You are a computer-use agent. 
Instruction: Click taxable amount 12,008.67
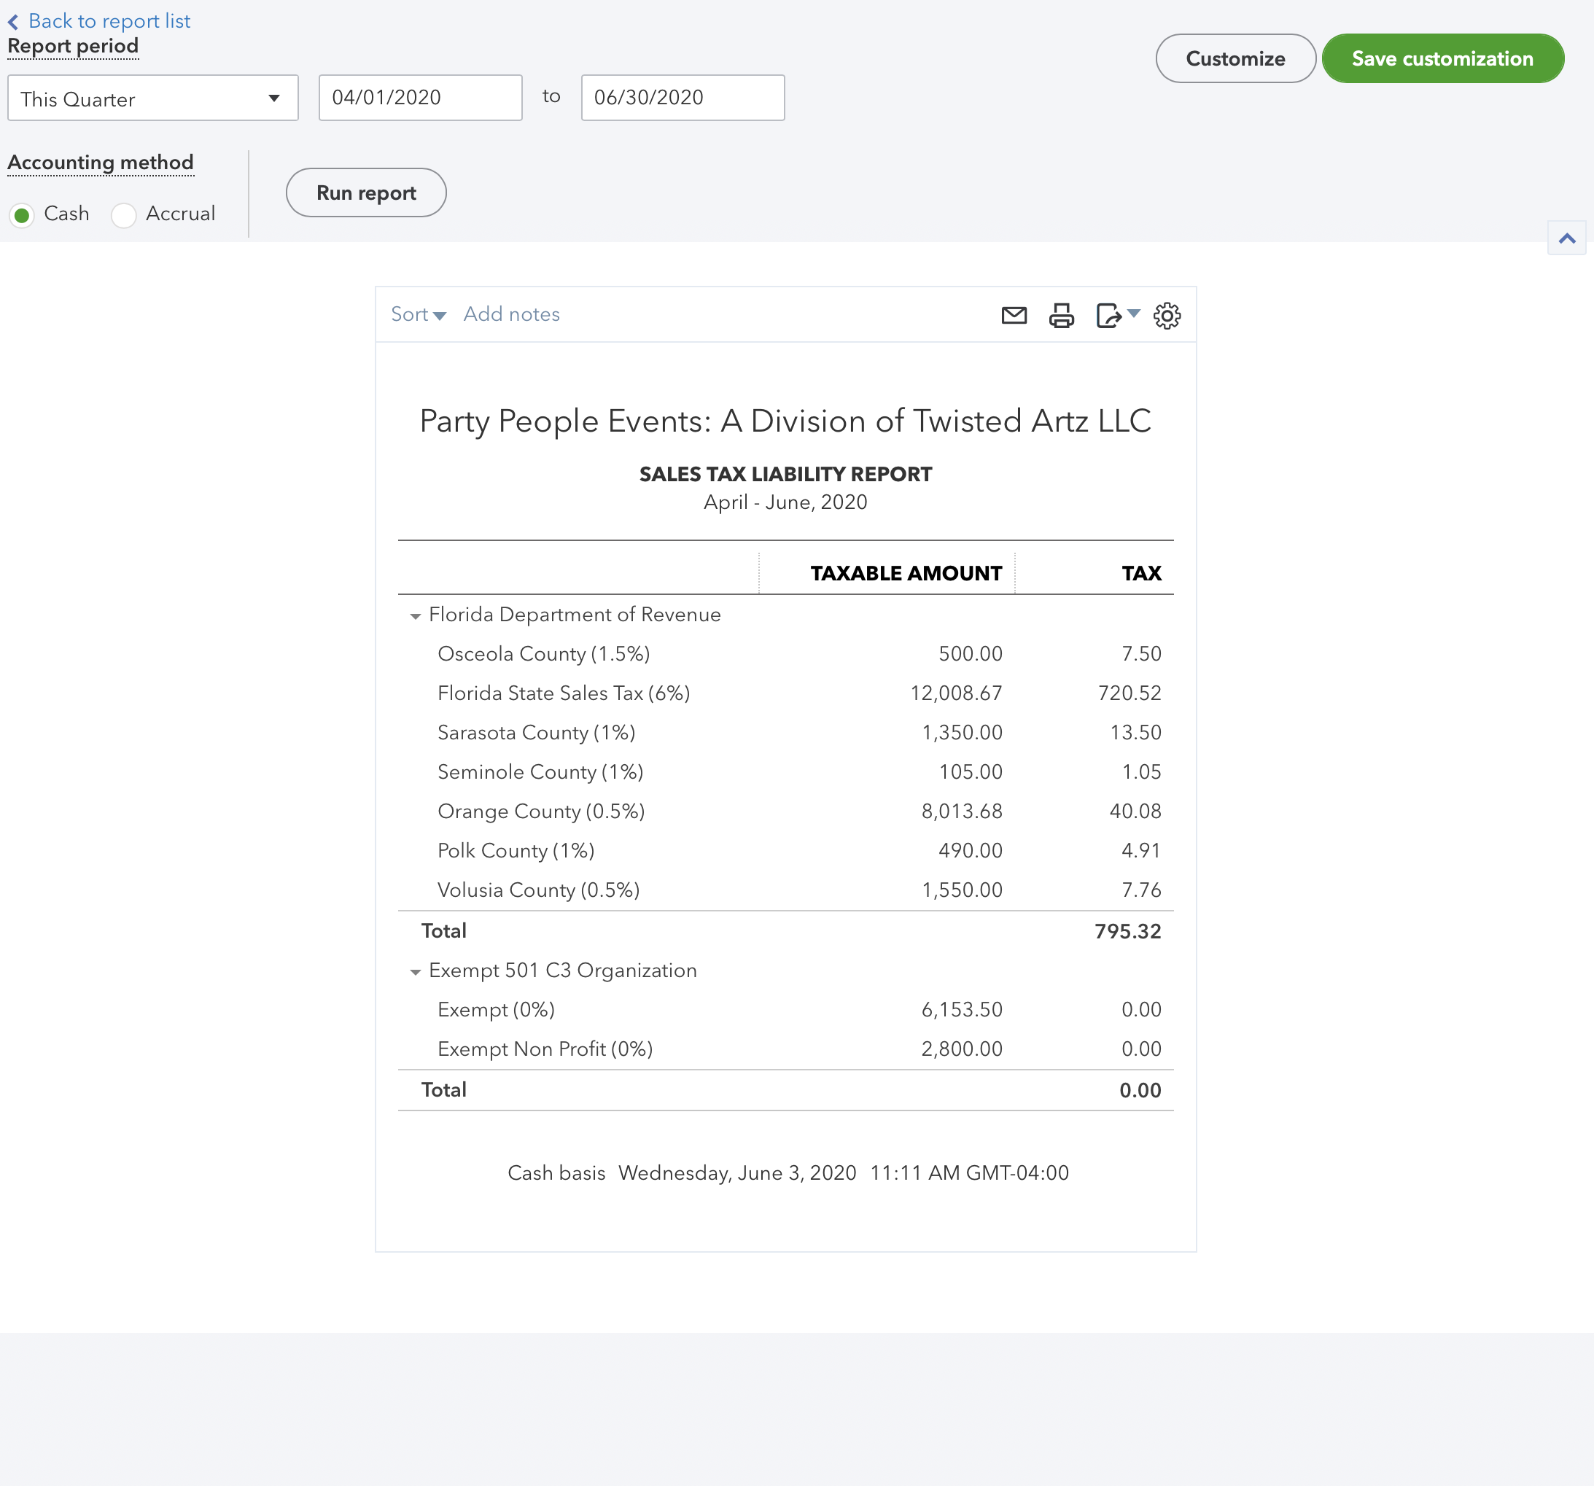click(x=956, y=693)
